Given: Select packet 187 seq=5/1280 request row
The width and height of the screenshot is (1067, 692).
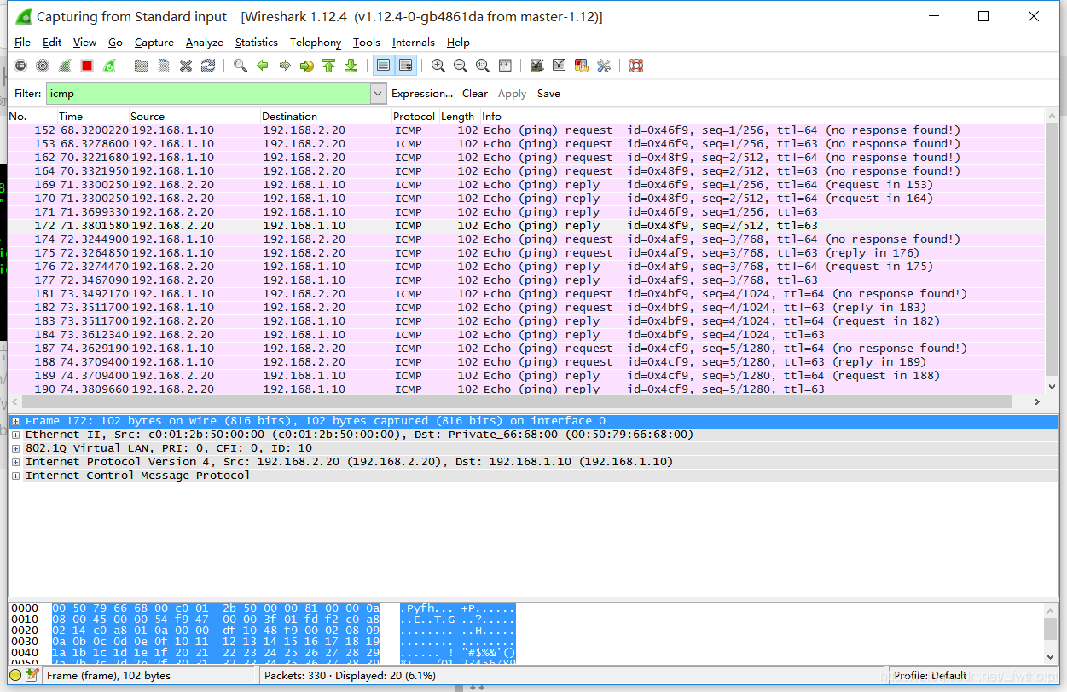Looking at the screenshot, I should click(525, 349).
